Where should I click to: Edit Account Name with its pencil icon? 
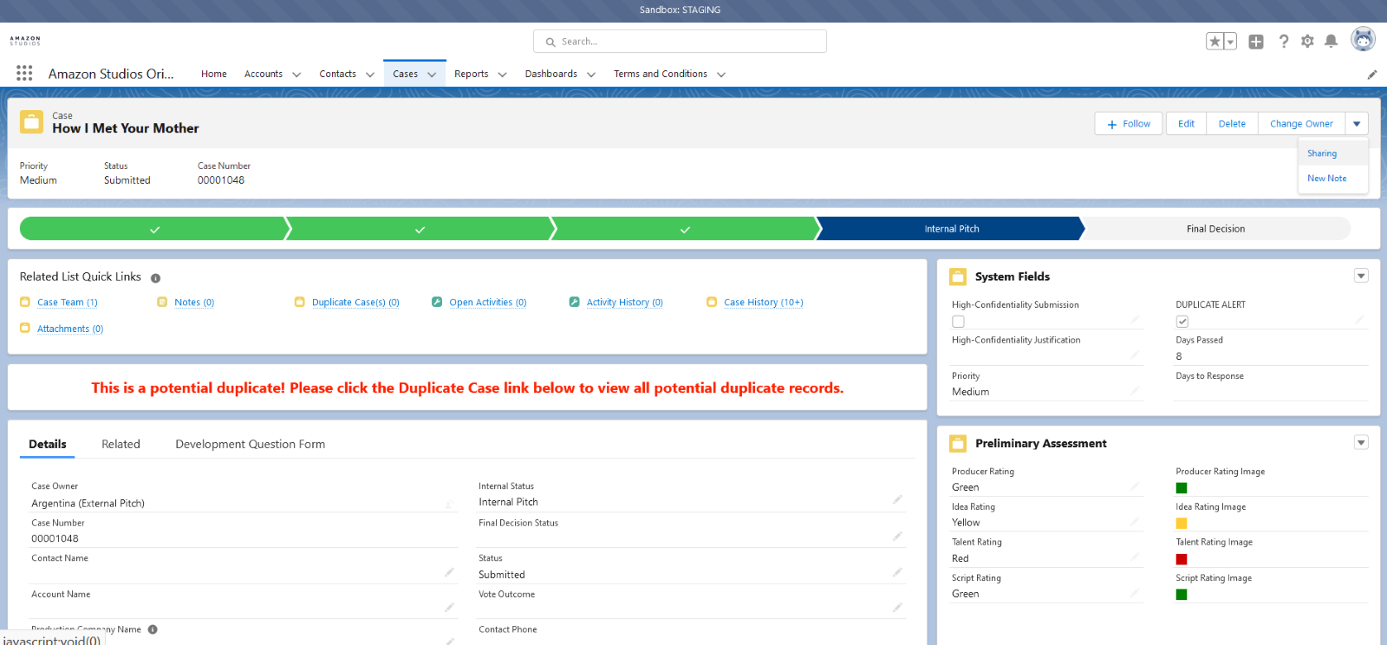tap(449, 608)
